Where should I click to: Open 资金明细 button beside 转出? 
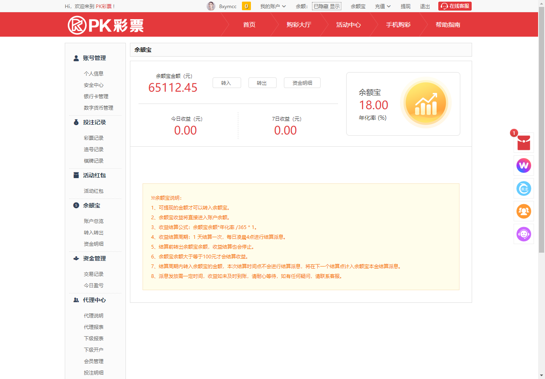(x=302, y=83)
